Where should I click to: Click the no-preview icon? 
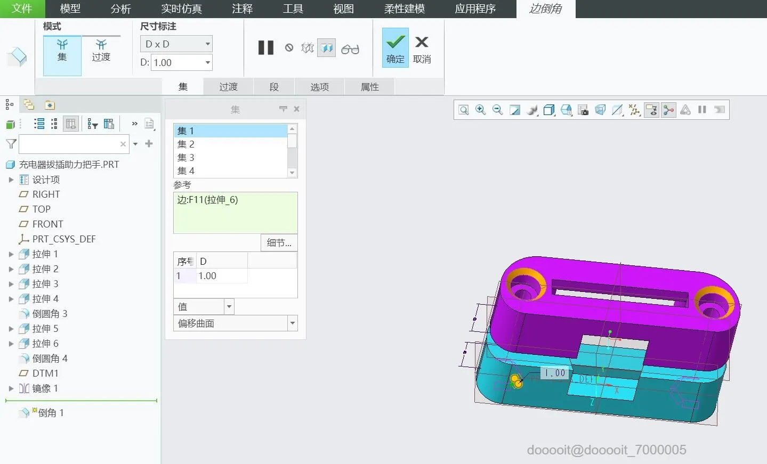click(289, 48)
